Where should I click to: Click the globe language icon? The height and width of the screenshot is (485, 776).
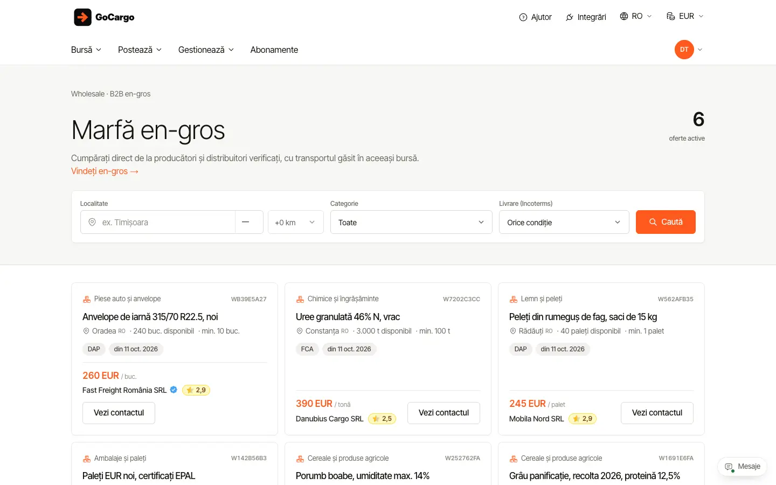pos(624,16)
